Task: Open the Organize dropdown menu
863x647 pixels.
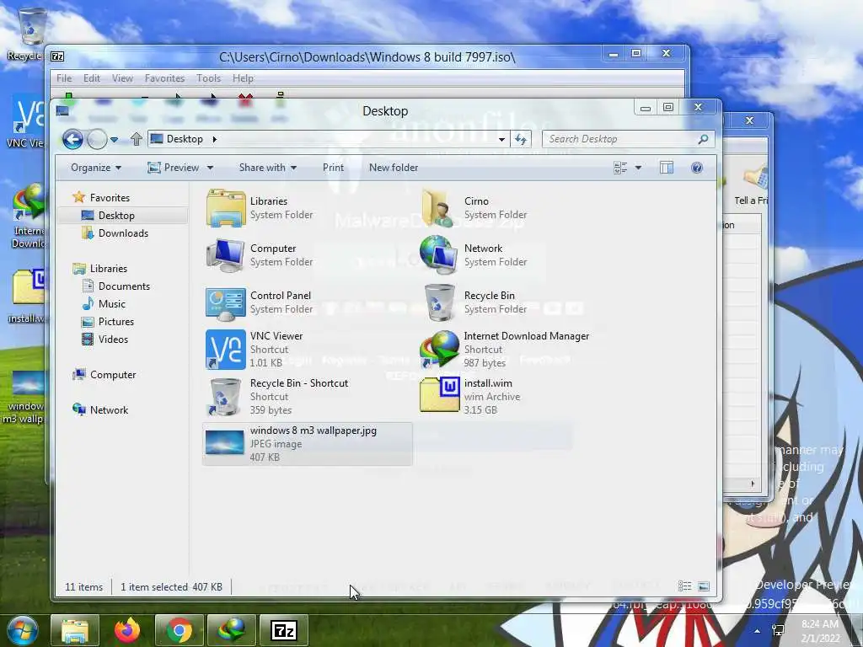Action: [x=96, y=168]
